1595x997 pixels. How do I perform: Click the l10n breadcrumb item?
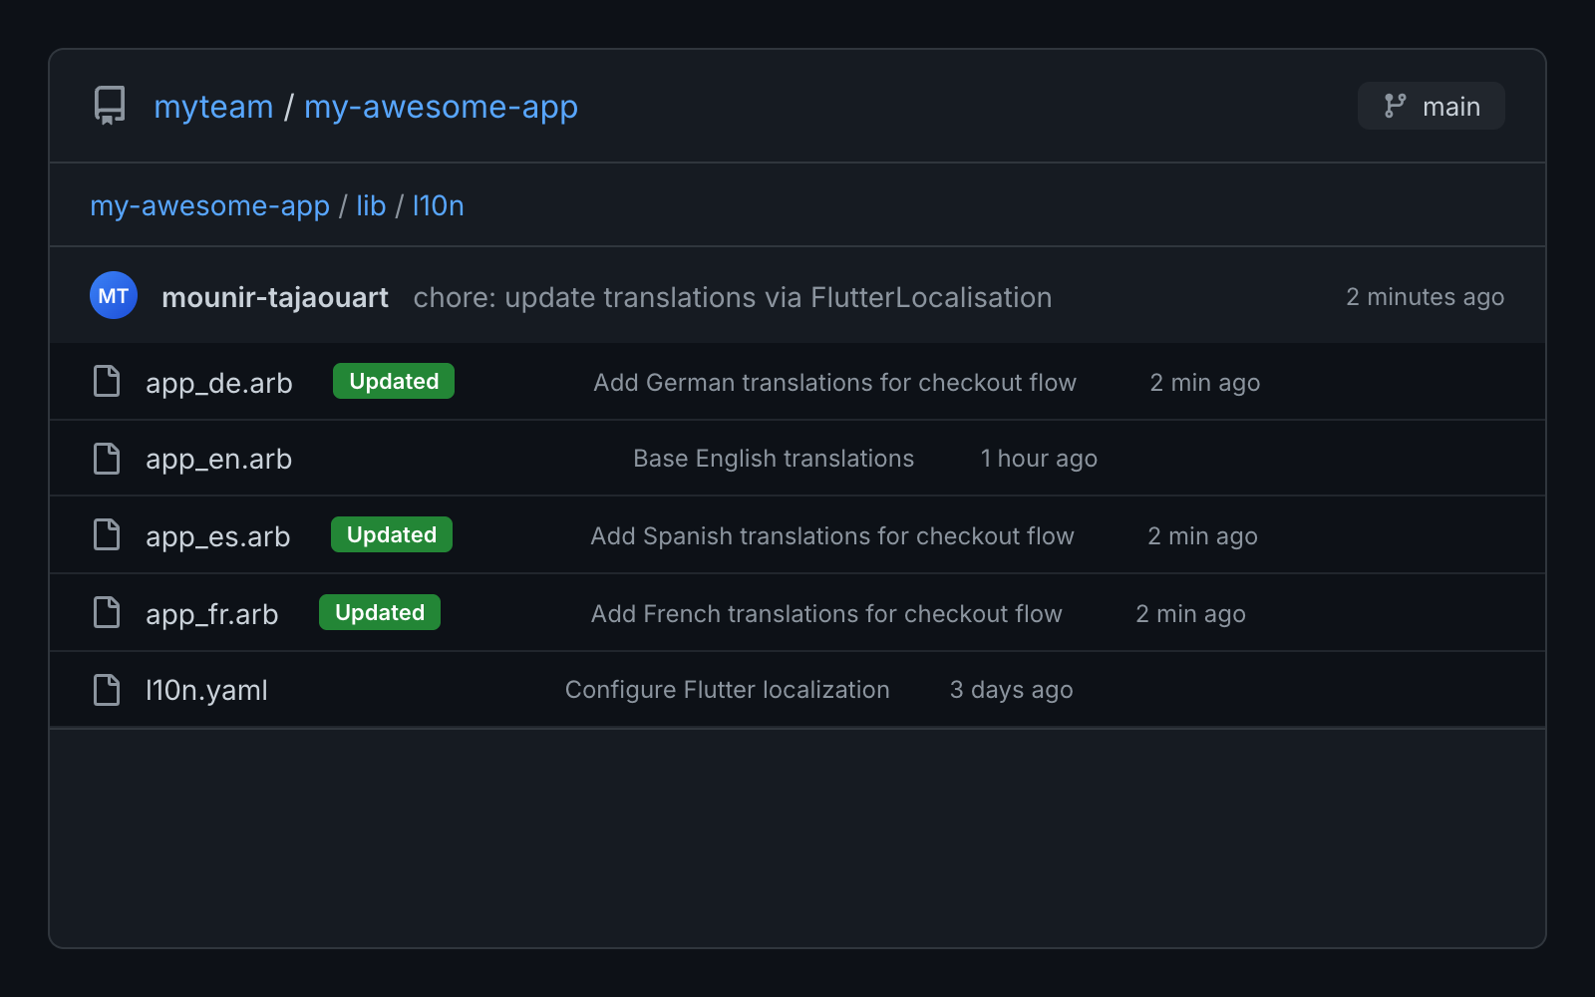tap(439, 205)
